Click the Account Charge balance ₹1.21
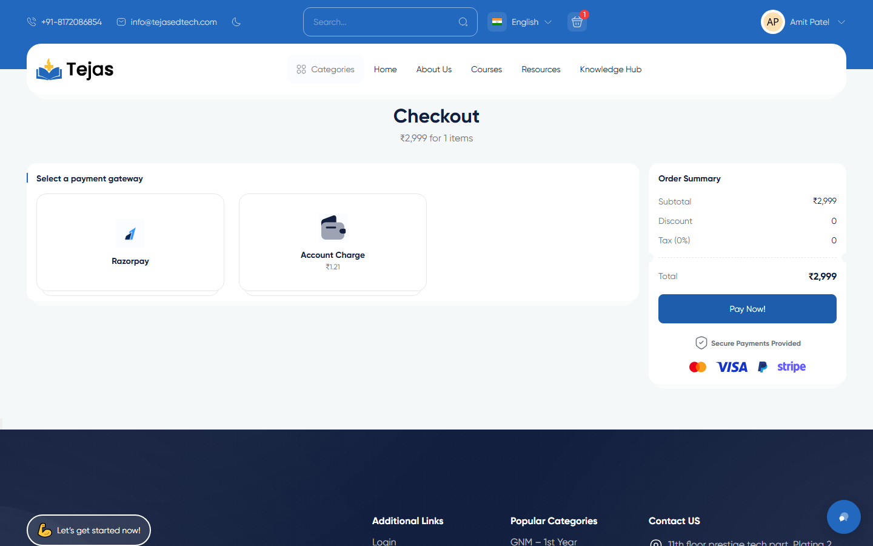The image size is (873, 546). (x=333, y=267)
